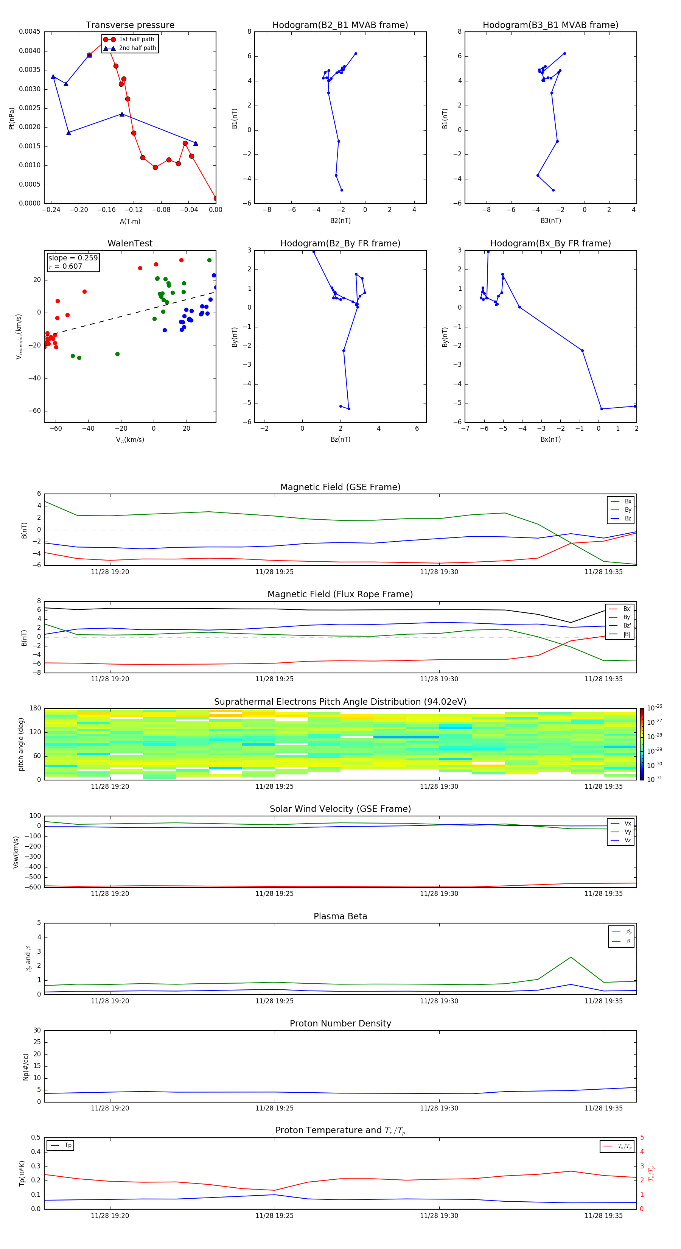Click the Bz' entry in Flux Rope legend

click(x=620, y=626)
